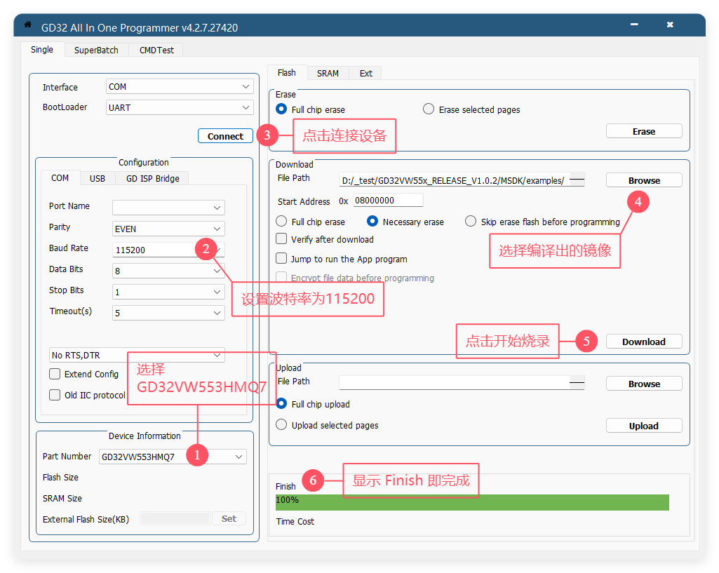Click the green 100% progress bar
The image size is (719, 573).
point(472,502)
